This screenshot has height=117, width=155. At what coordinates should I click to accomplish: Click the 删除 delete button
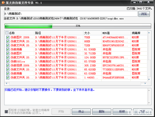pos(102,111)
